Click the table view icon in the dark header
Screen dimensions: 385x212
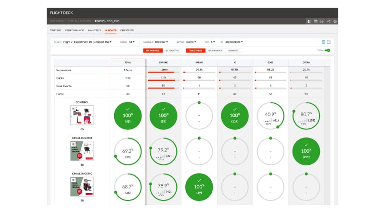click(x=316, y=21)
